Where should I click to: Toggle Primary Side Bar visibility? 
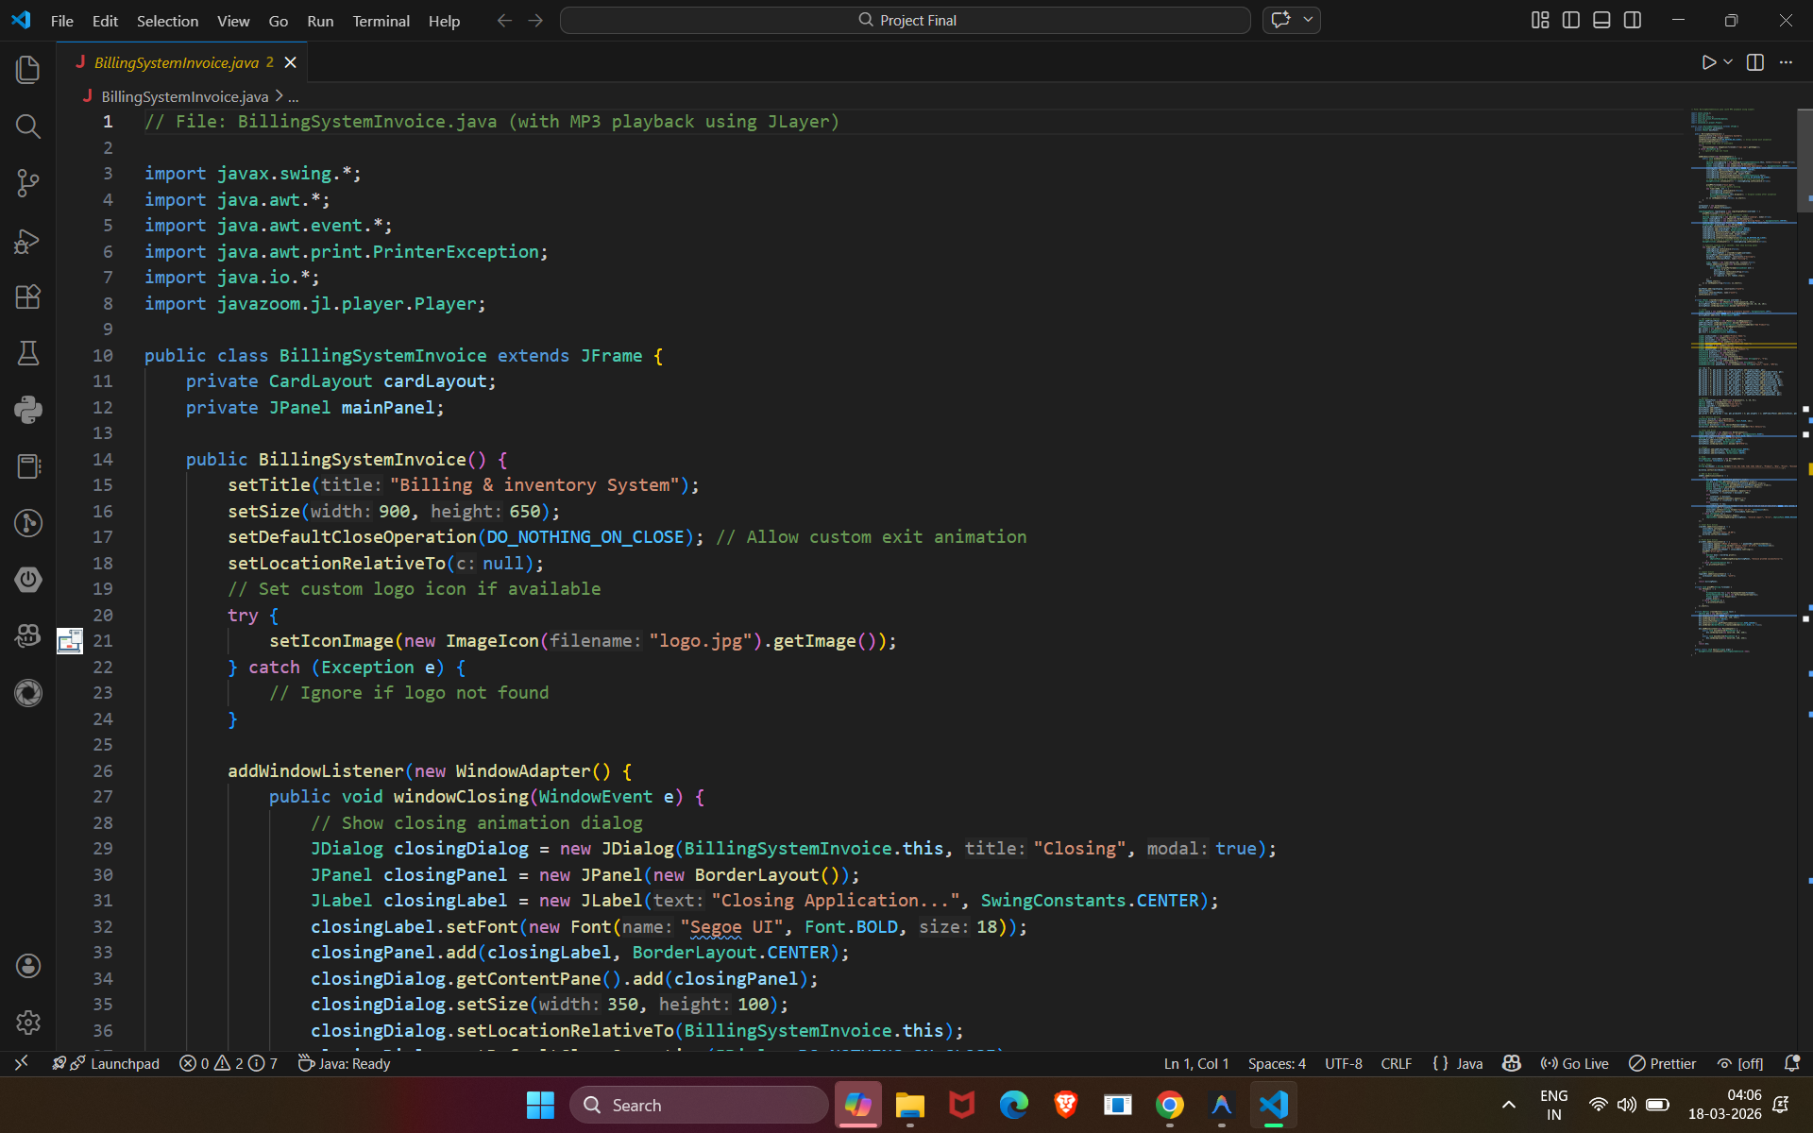click(x=1571, y=20)
